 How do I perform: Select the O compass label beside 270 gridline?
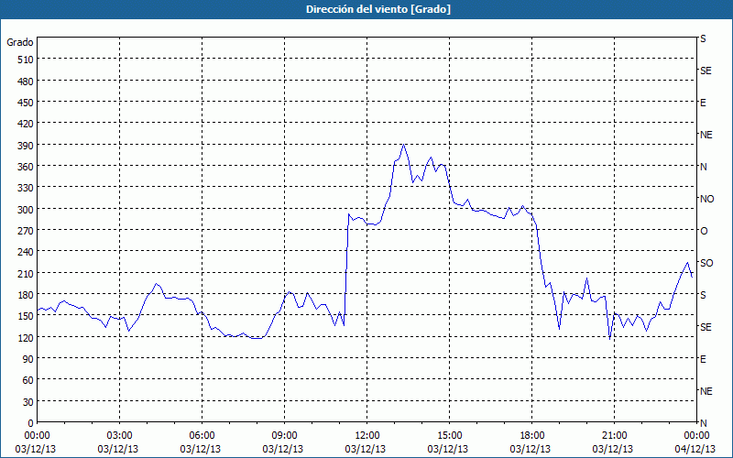click(x=704, y=231)
